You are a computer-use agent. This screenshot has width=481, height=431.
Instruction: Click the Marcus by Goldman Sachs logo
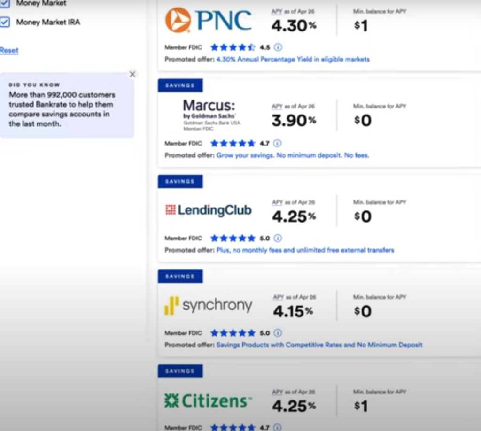209,113
